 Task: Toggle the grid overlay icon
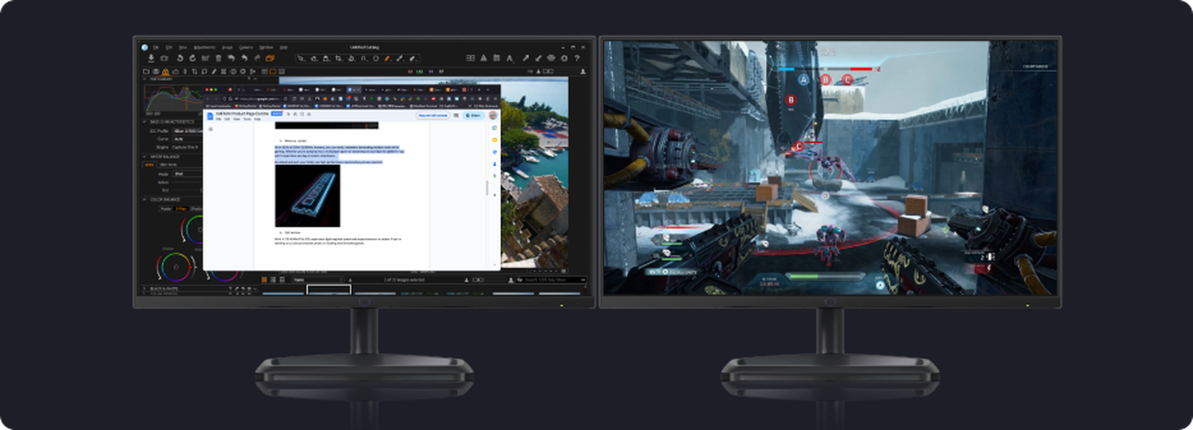coord(496,58)
